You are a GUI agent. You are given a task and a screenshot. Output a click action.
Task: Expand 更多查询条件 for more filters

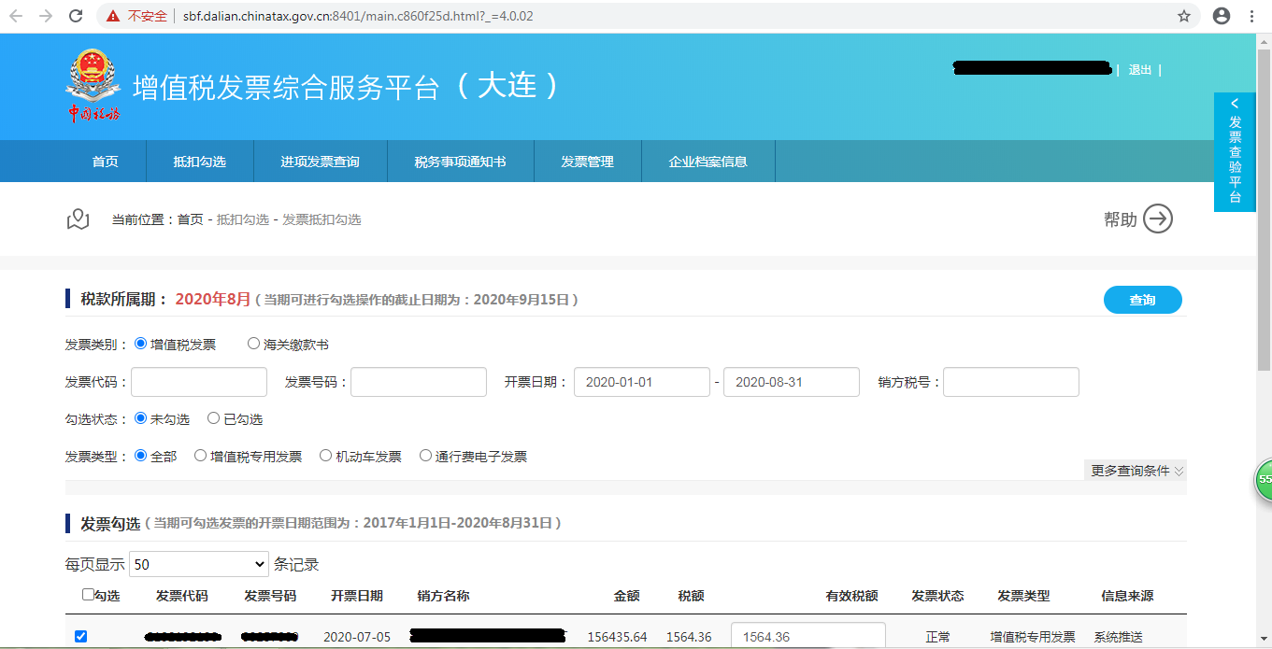pos(1134,472)
